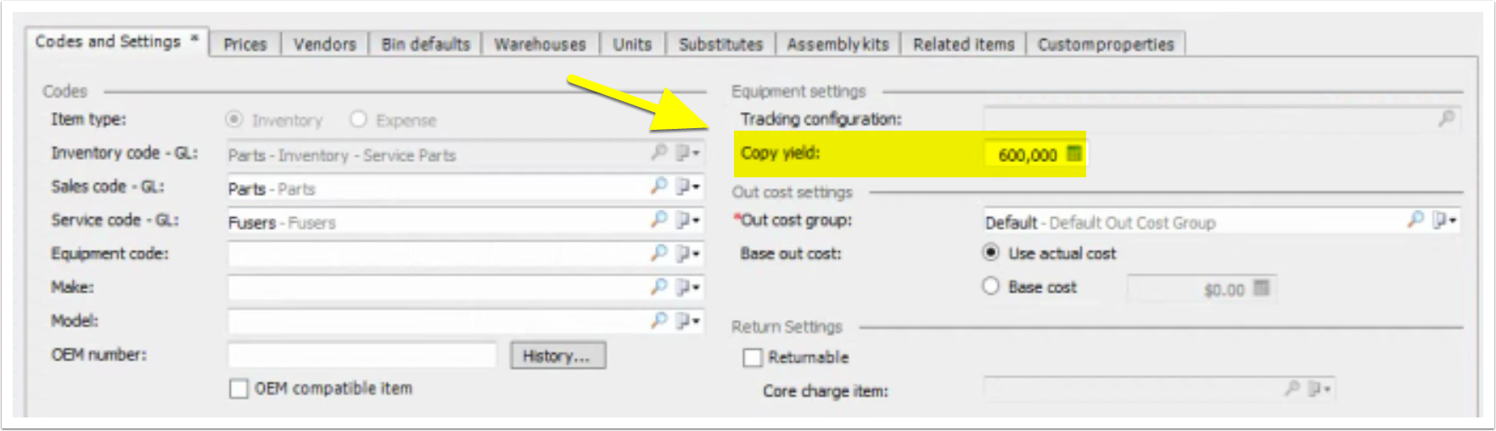Check the Returnable checkbox

coord(752,357)
